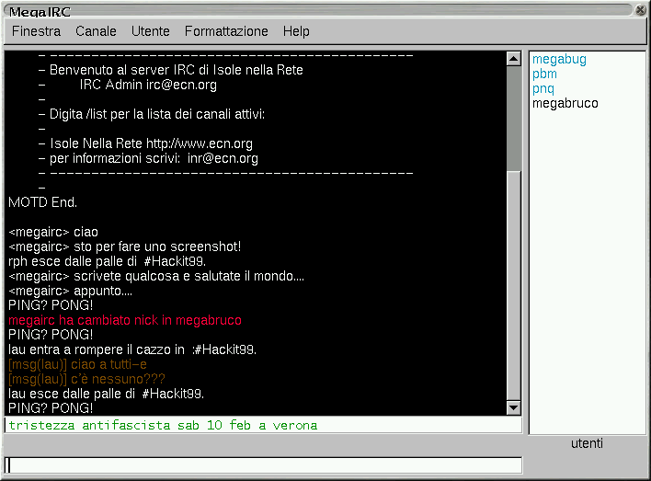Click 'lau esce dalle palle di #Hackit99' line
This screenshot has width=651, height=481.
pos(107,394)
